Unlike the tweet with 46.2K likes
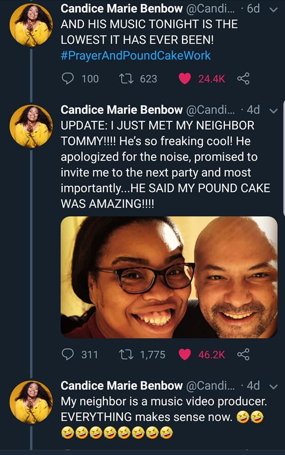The height and width of the screenshot is (455, 285). point(184,354)
